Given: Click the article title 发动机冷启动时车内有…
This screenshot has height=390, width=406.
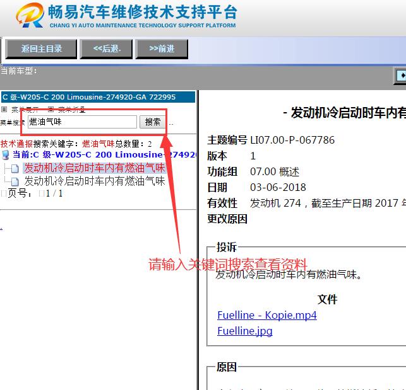Looking at the screenshot, I should (344, 113).
